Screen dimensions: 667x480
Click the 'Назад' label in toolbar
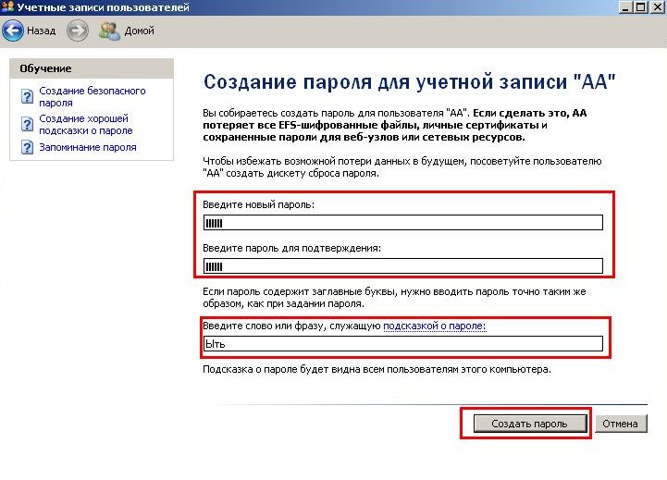(x=42, y=31)
